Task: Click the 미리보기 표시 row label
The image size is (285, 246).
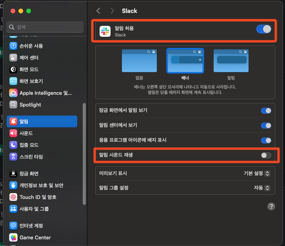Action: (113, 173)
